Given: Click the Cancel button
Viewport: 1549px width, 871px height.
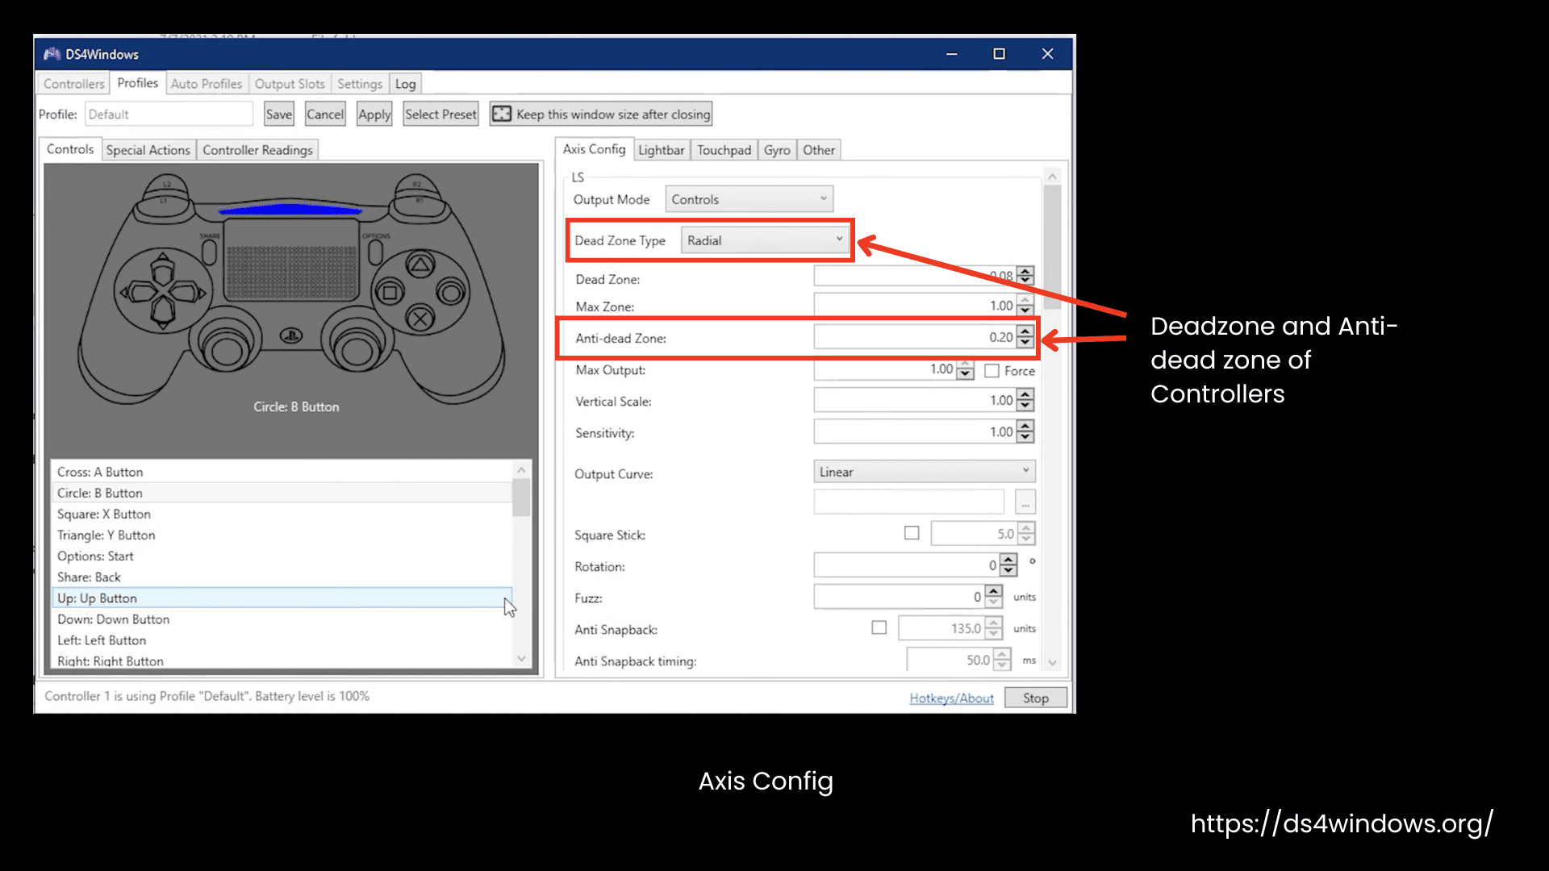Looking at the screenshot, I should 325,114.
